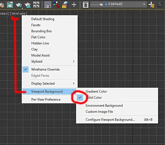
Task: Click the render sphere with yellow box icon
Action: click(65, 5)
